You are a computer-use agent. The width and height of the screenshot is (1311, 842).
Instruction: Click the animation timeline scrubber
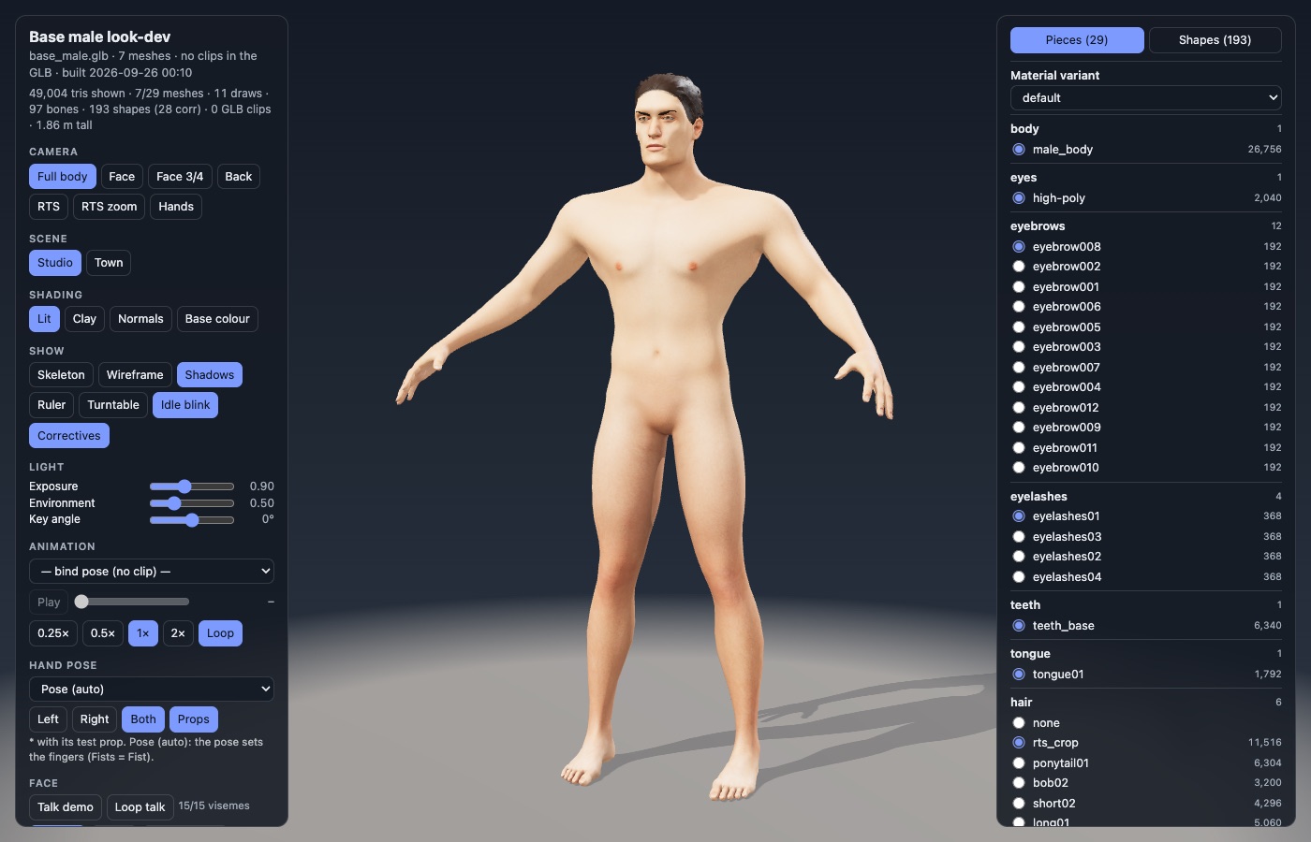(132, 602)
